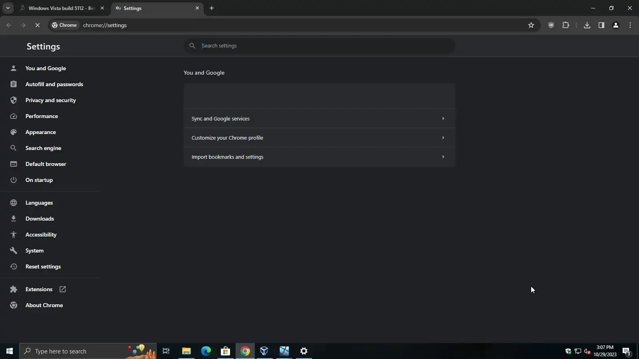Screen dimensions: 639x359
Task: Open the tab search dropdown arrow
Action: click(8, 8)
